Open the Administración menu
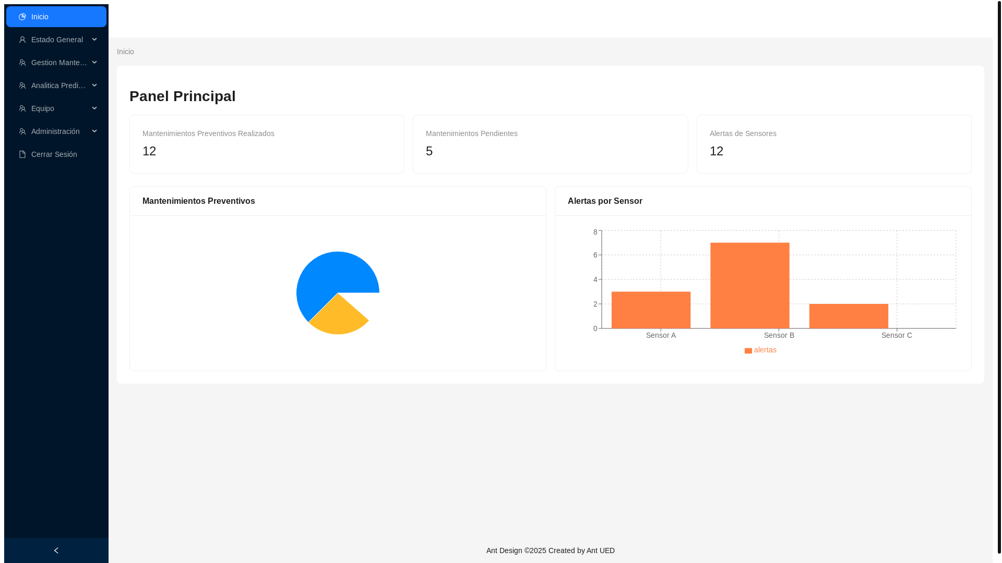Screen dimensions: 1002x563 [56, 131]
